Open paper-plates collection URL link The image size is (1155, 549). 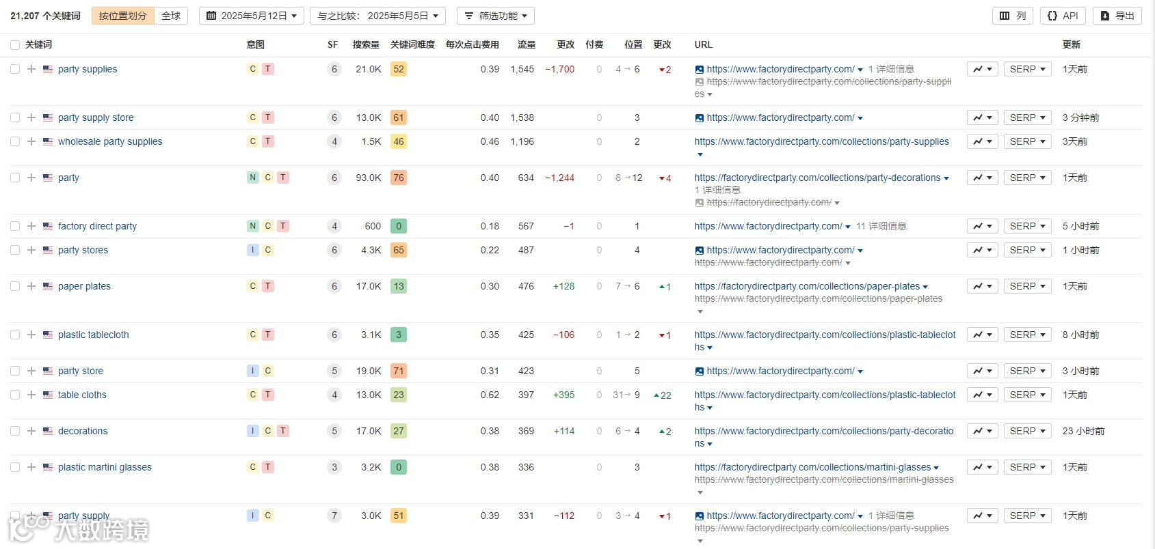click(807, 286)
